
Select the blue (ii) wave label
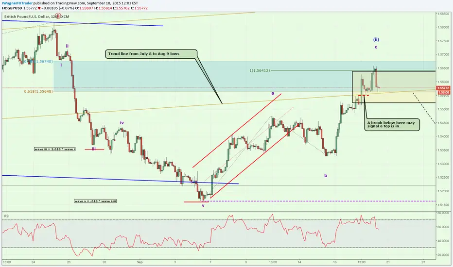pos(376,39)
